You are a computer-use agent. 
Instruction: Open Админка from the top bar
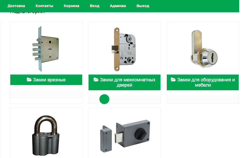tap(118, 6)
